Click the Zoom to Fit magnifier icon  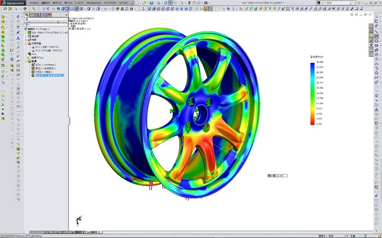(x=34, y=9)
